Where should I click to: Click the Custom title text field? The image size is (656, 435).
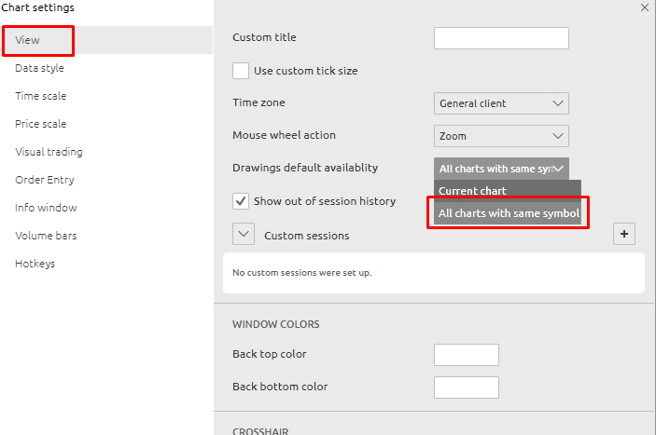pos(501,38)
